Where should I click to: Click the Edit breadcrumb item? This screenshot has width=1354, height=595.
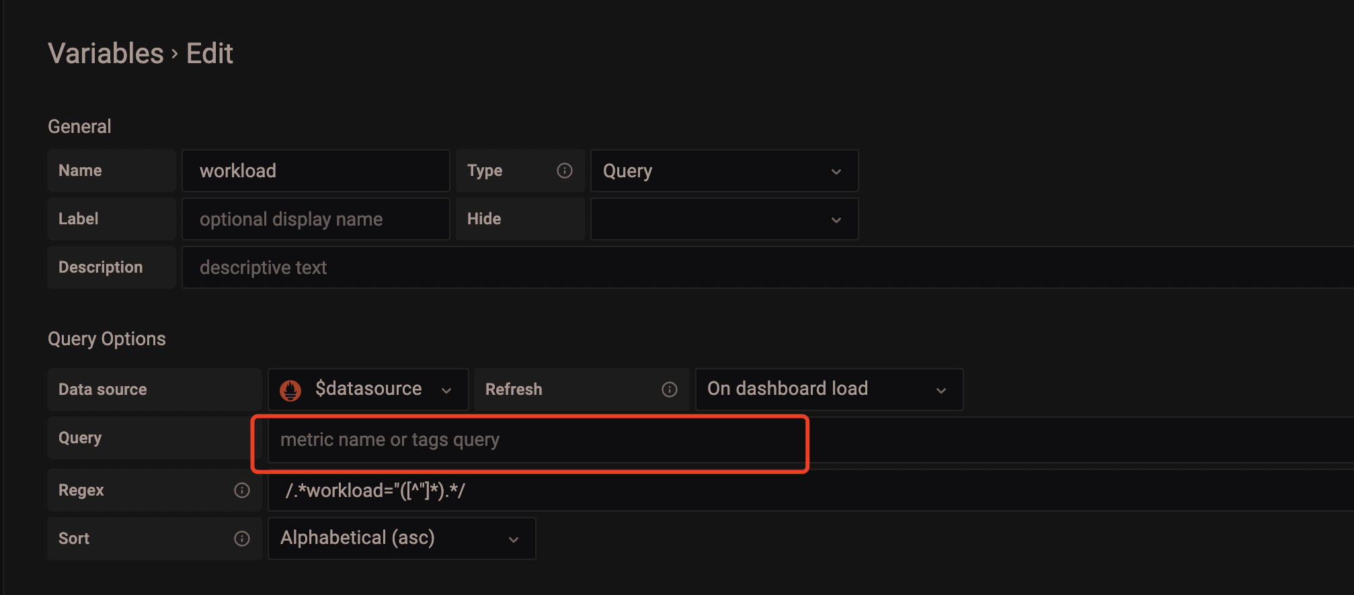click(209, 53)
